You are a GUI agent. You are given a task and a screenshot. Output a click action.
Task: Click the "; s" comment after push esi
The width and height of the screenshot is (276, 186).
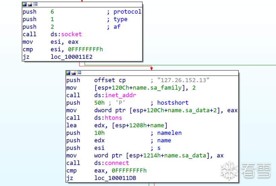(x=155, y=148)
